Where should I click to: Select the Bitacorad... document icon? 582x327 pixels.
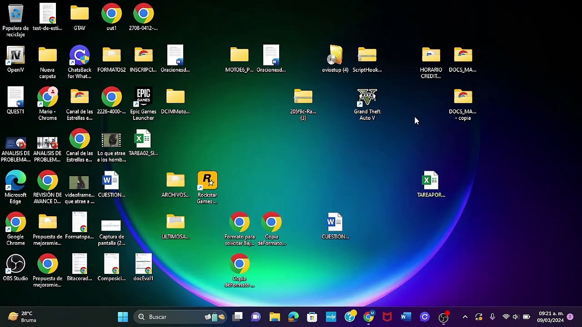80,268
